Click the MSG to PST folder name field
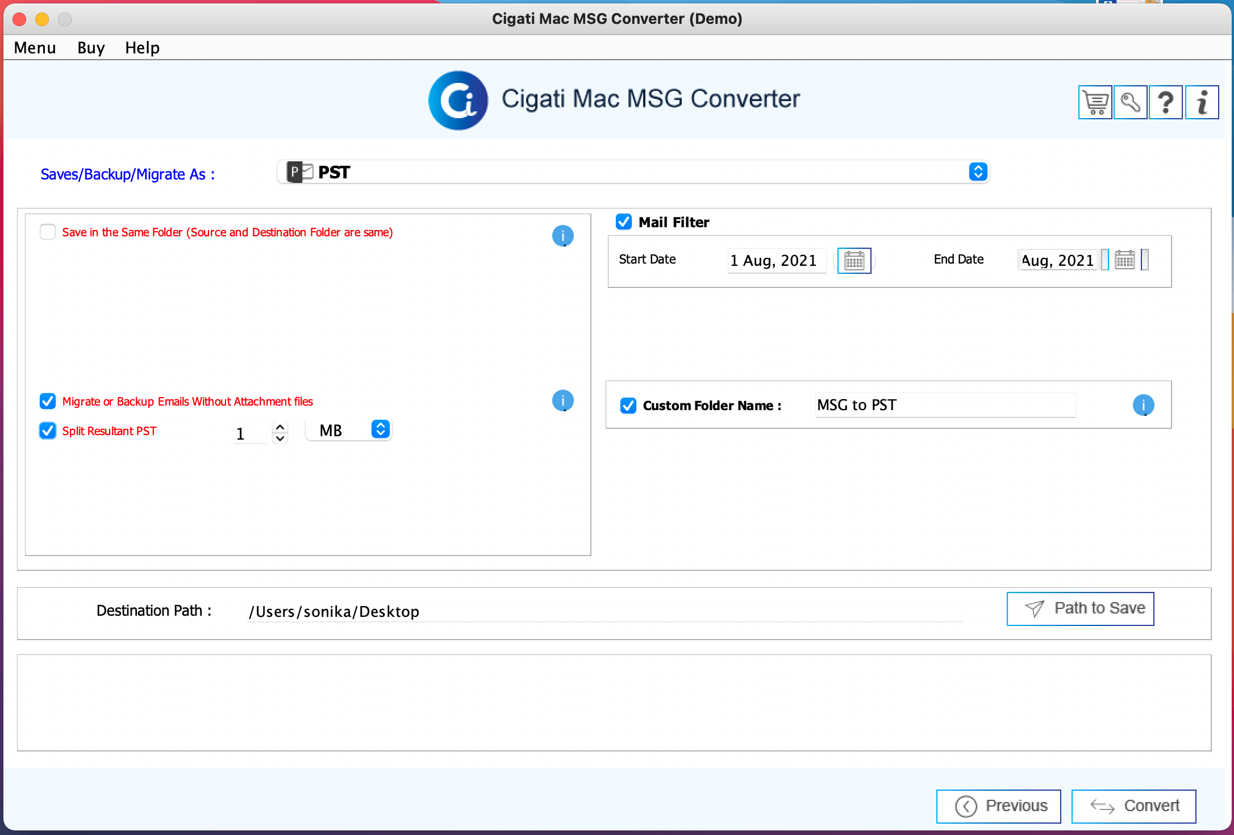Screen dimensions: 1234x835 click(945, 405)
